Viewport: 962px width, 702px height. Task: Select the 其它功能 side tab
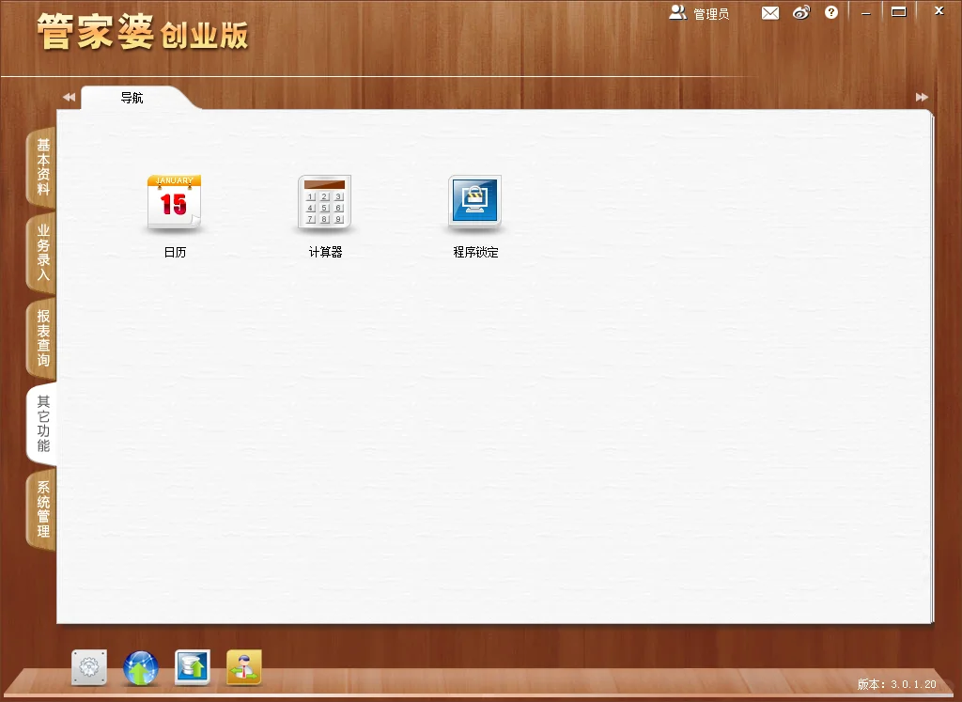coord(42,424)
